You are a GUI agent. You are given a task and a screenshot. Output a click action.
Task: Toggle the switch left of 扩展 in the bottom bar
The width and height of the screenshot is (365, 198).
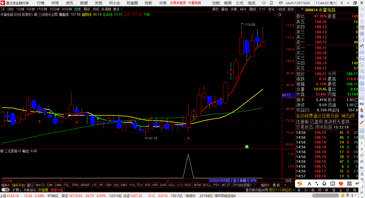(5, 190)
